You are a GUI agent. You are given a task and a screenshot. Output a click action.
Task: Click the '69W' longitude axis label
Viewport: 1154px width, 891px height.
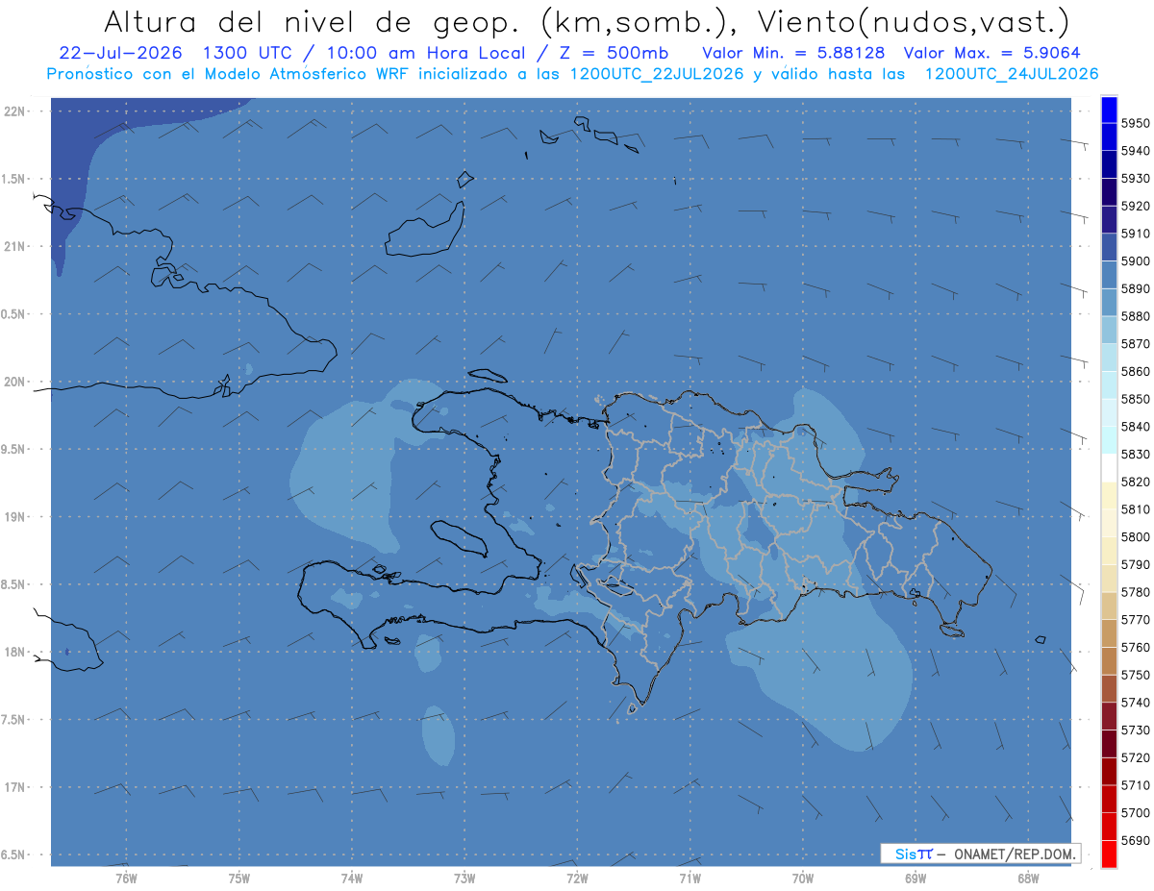click(916, 878)
